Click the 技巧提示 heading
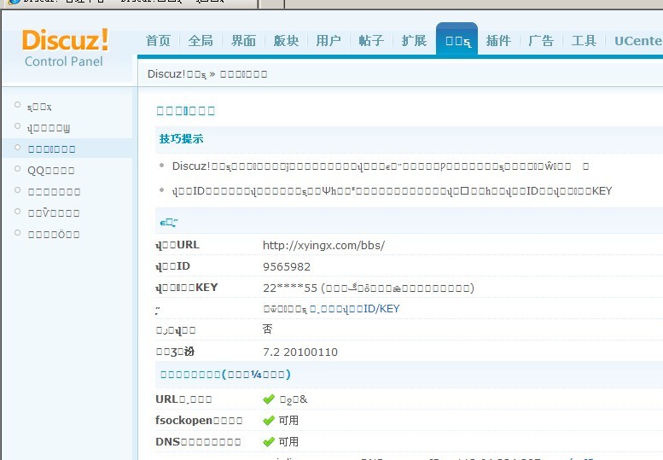The image size is (663, 460). pyautogui.click(x=182, y=138)
